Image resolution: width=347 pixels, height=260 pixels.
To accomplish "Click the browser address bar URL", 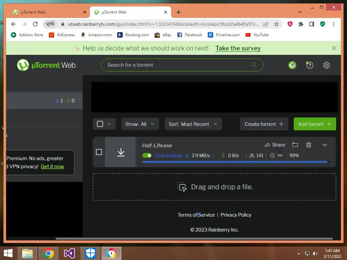I will pos(163,24).
